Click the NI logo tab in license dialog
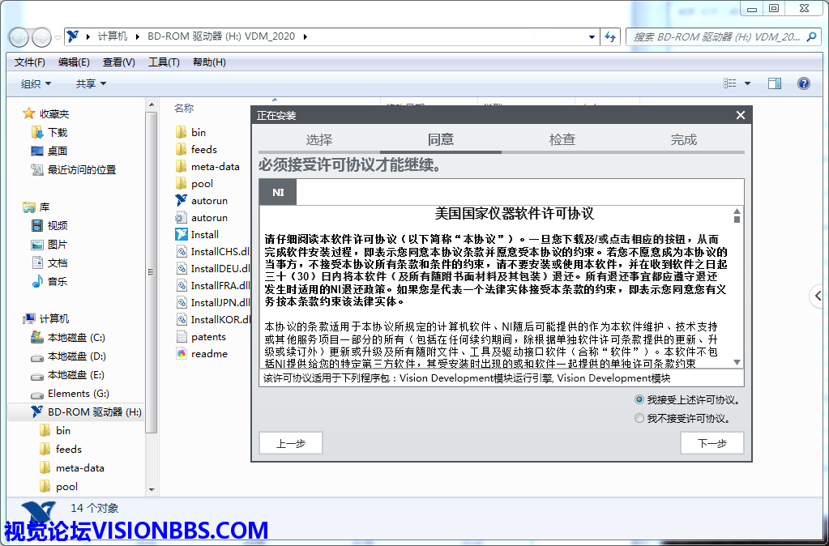The height and width of the screenshot is (546, 829). (x=278, y=192)
